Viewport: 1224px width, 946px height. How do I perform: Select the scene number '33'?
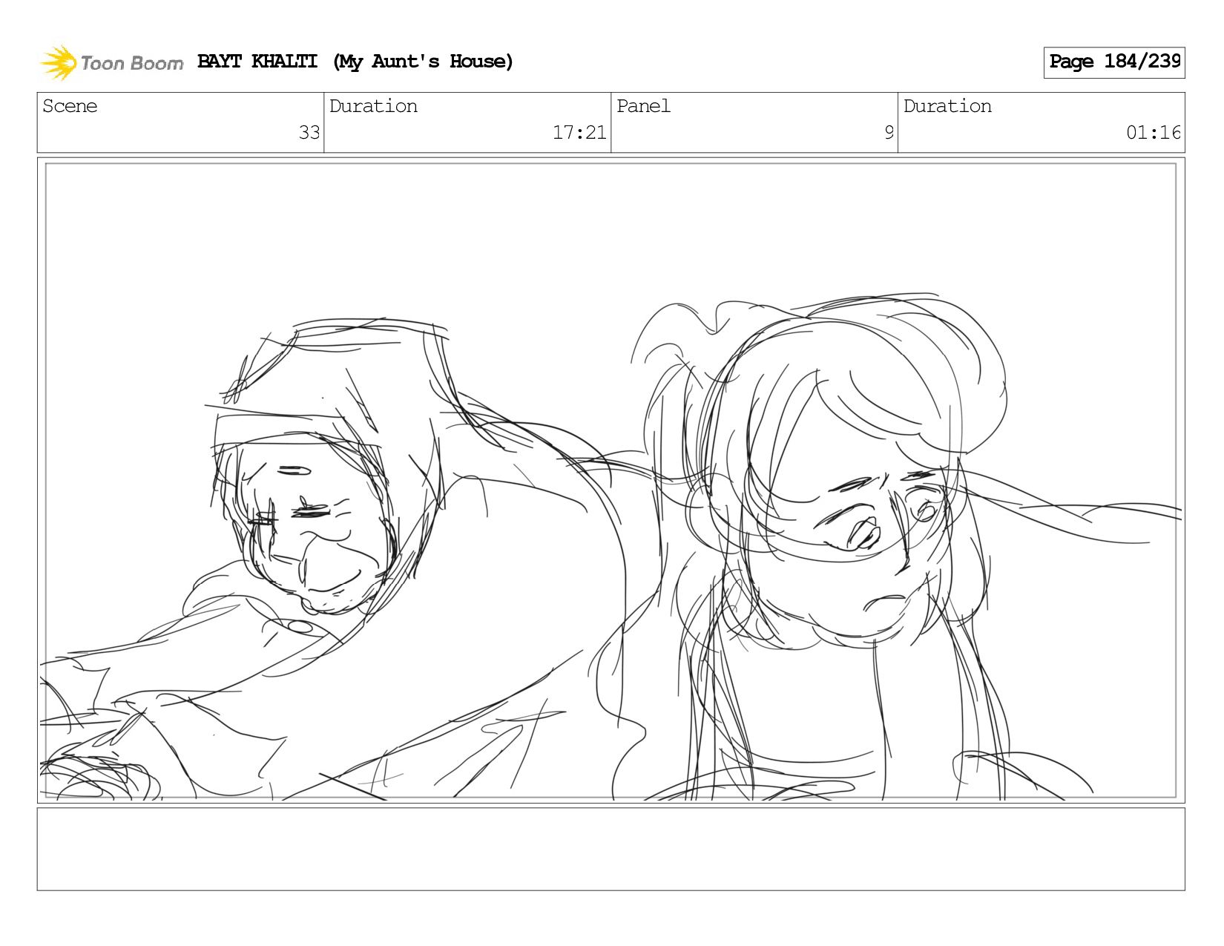(309, 133)
